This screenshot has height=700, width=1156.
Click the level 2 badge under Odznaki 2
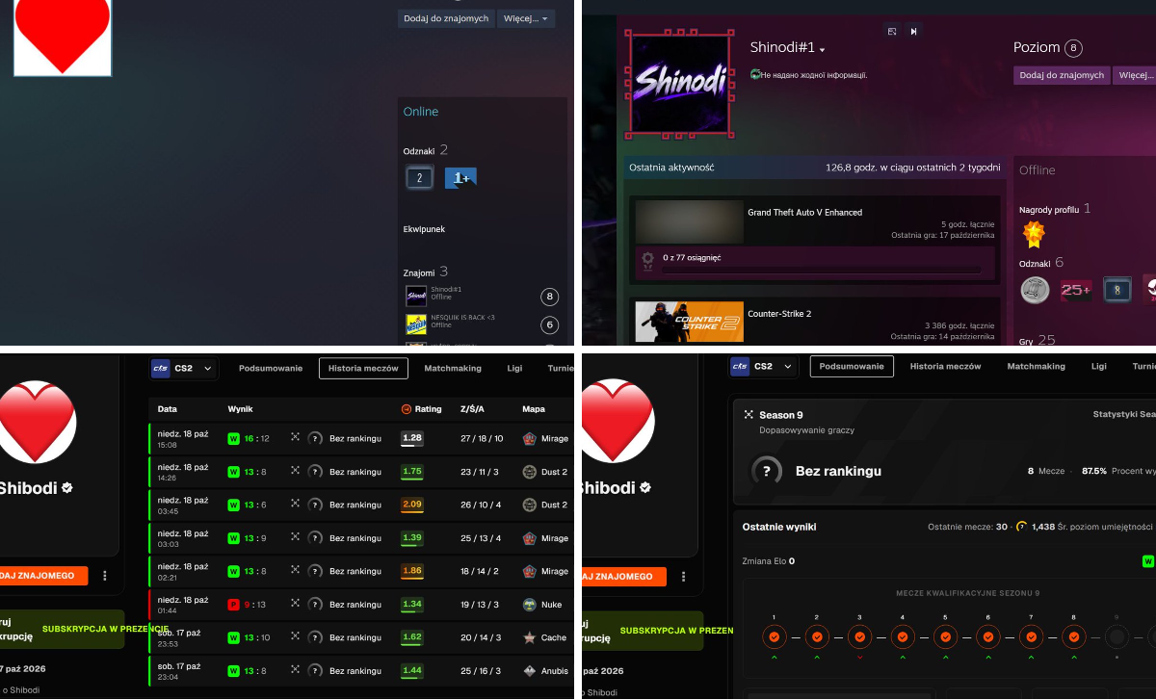(x=419, y=177)
